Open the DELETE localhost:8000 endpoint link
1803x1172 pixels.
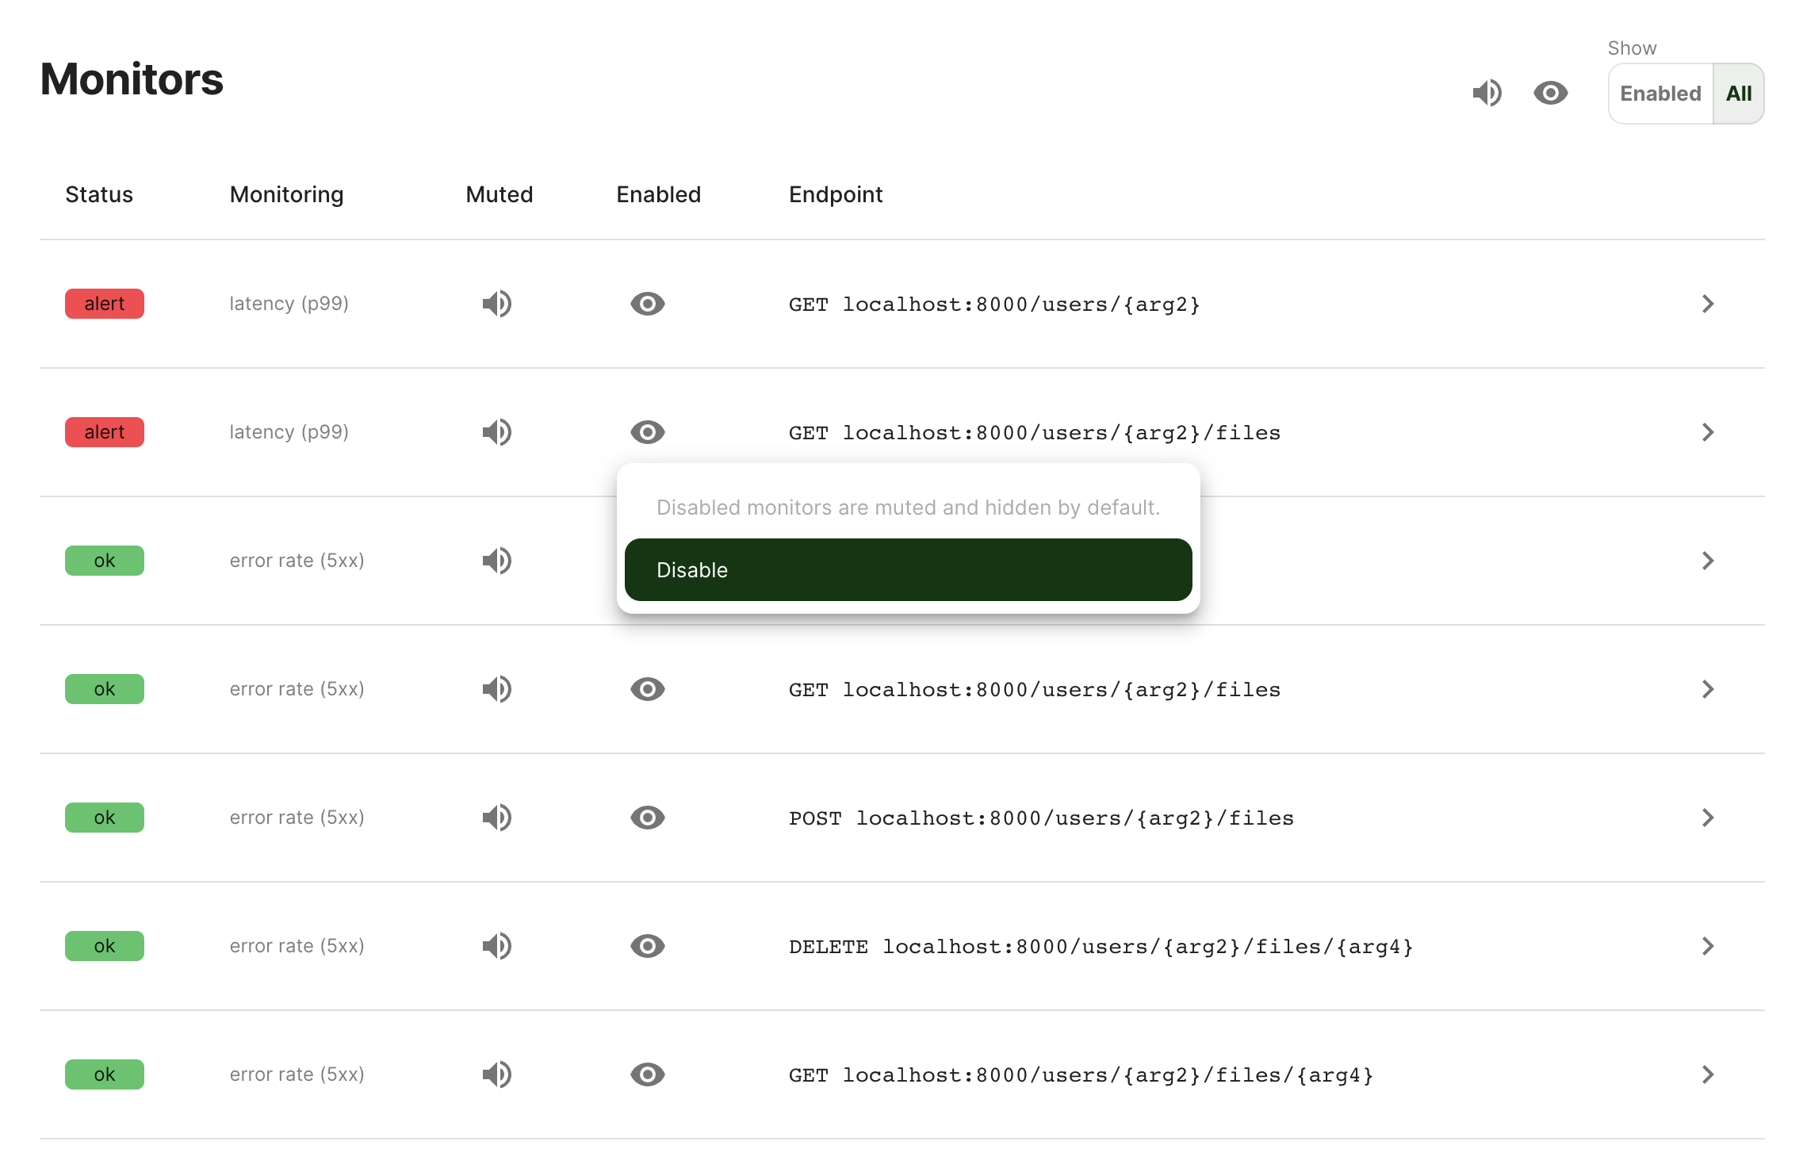1101,947
